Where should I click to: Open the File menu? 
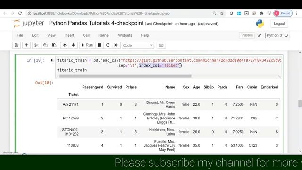20,35
